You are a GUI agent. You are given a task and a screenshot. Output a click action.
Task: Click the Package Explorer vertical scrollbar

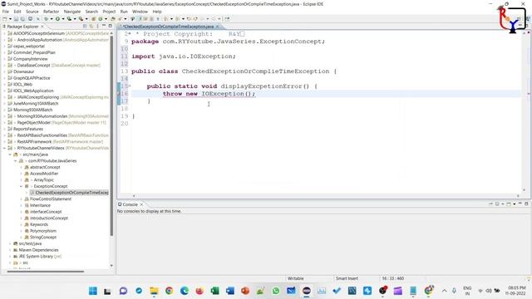click(x=111, y=135)
